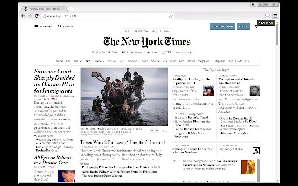Click the Ohio teenager story thumbnail
Viewport: 298px width, 186px height.
click(248, 167)
